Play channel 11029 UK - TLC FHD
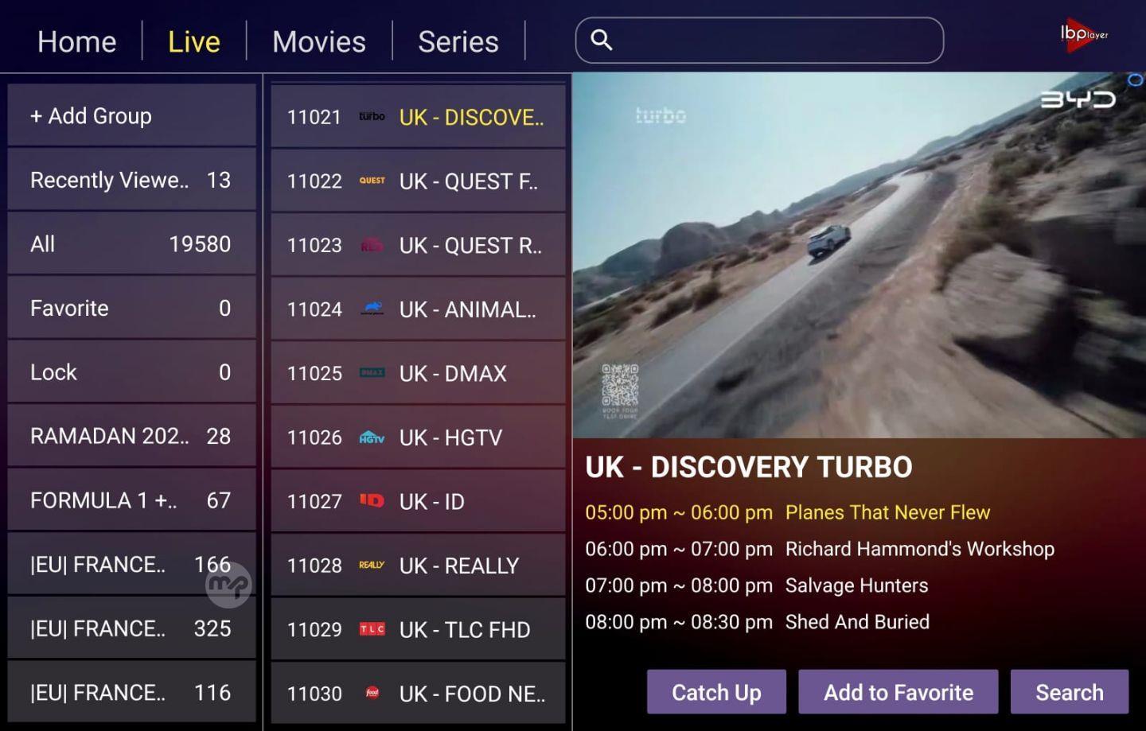1146x731 pixels. (x=418, y=629)
